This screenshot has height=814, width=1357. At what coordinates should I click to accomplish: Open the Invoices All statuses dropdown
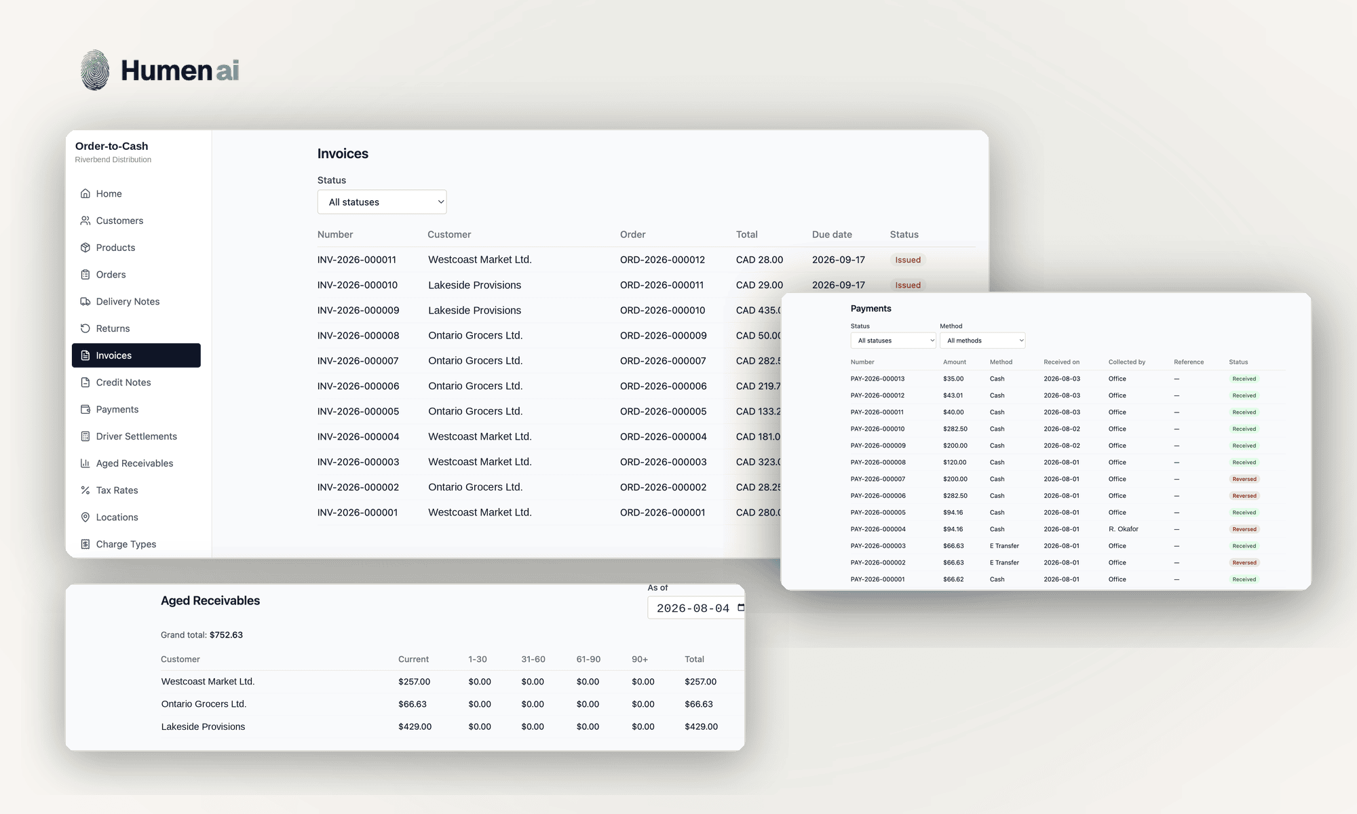pos(382,202)
